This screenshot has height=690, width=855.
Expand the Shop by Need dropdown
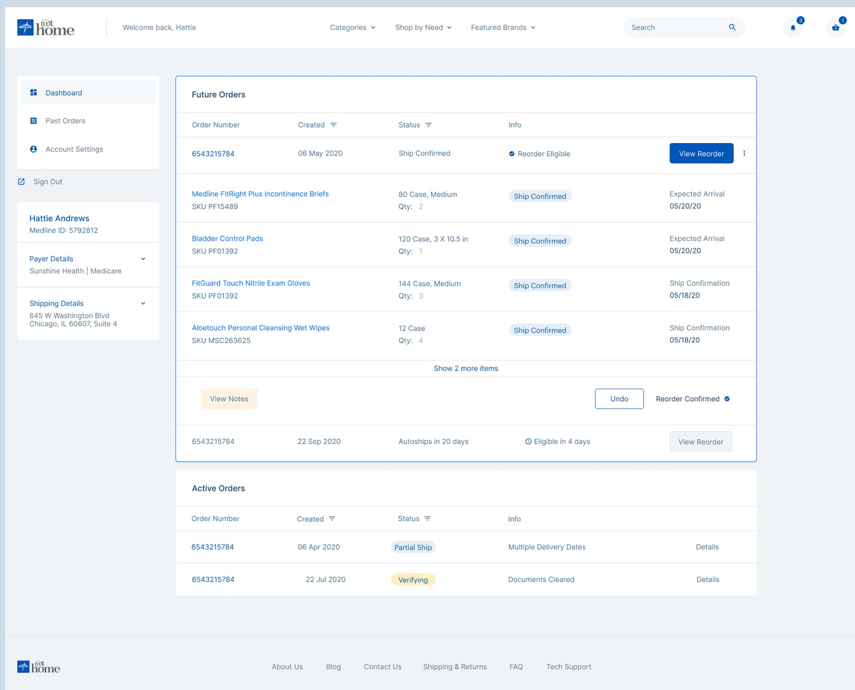tap(423, 27)
